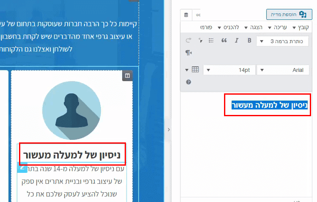317x202 pixels.
Task: Toggle bold formatting
Action: [x=249, y=41]
